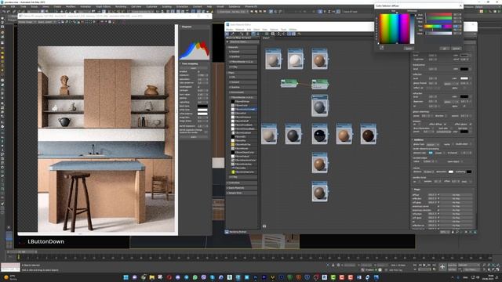Image resolution: width=502 pixels, height=282 pixels.
Task: Click Cancel in the Color Selector
Action: [456, 49]
